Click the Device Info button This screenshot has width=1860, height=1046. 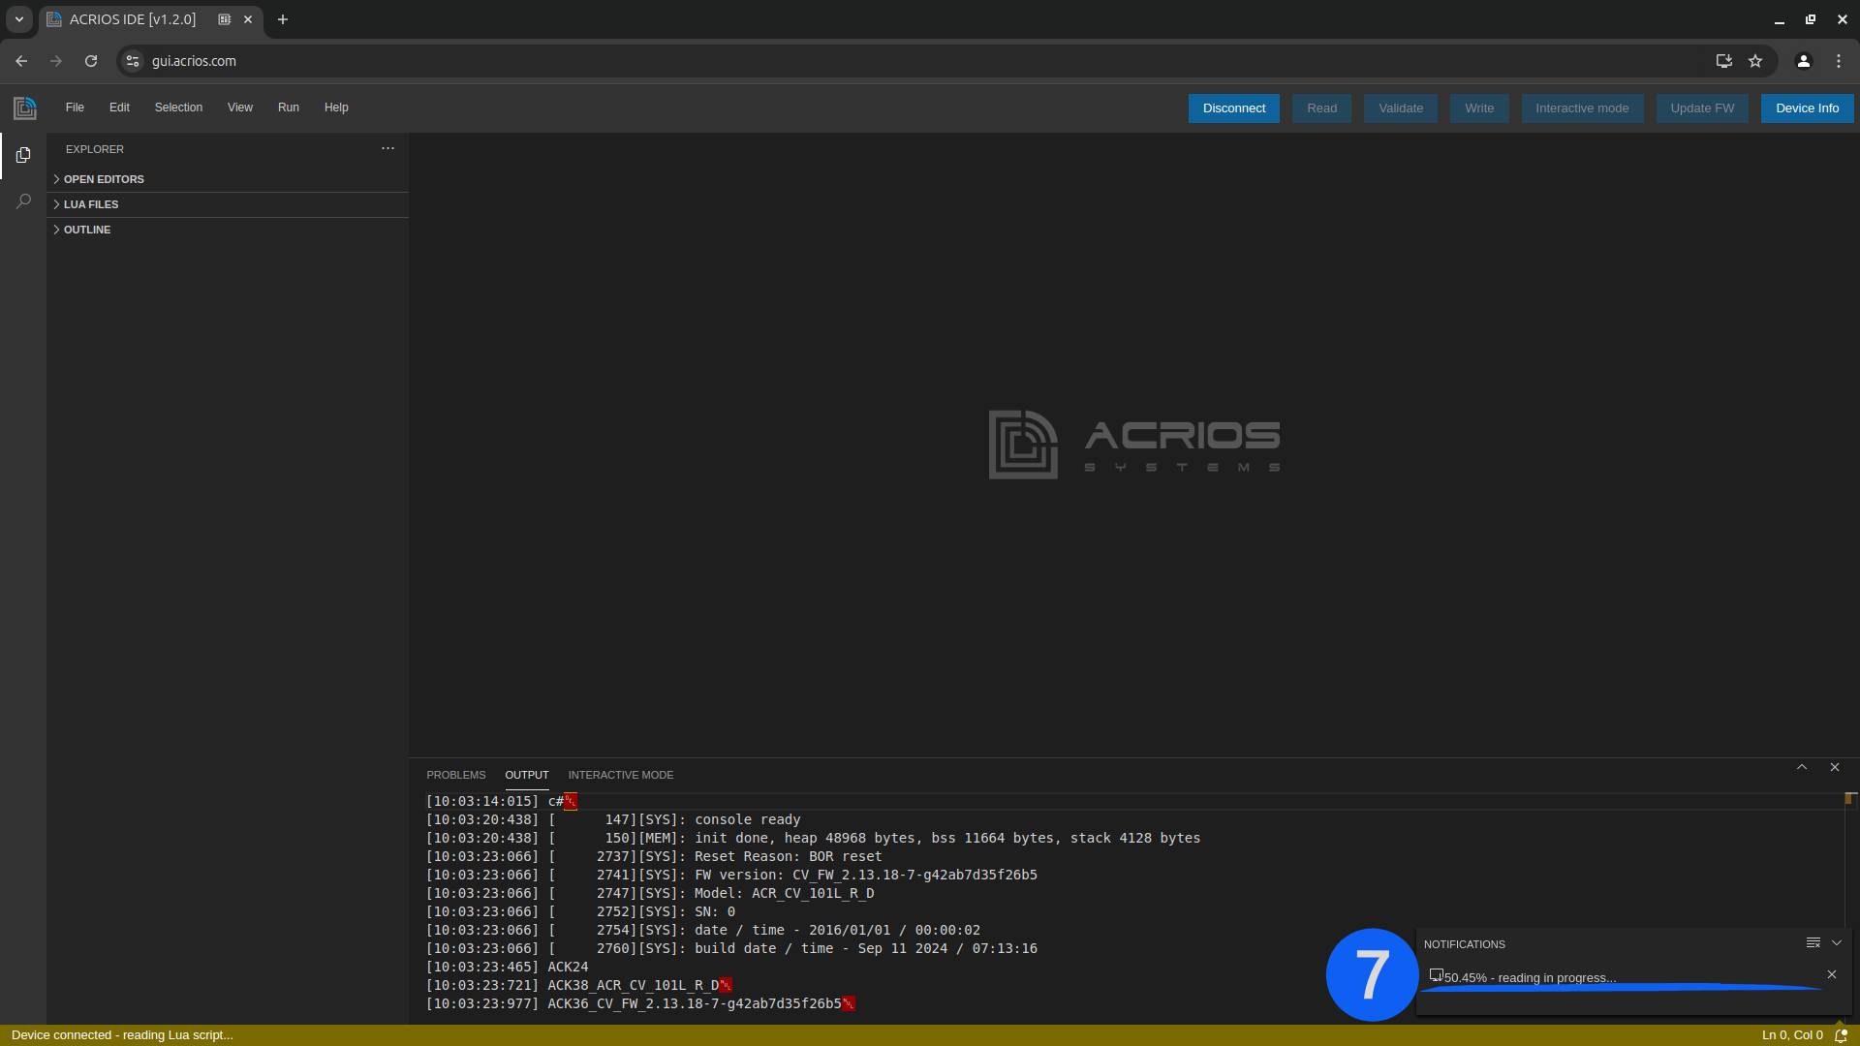[1807, 108]
